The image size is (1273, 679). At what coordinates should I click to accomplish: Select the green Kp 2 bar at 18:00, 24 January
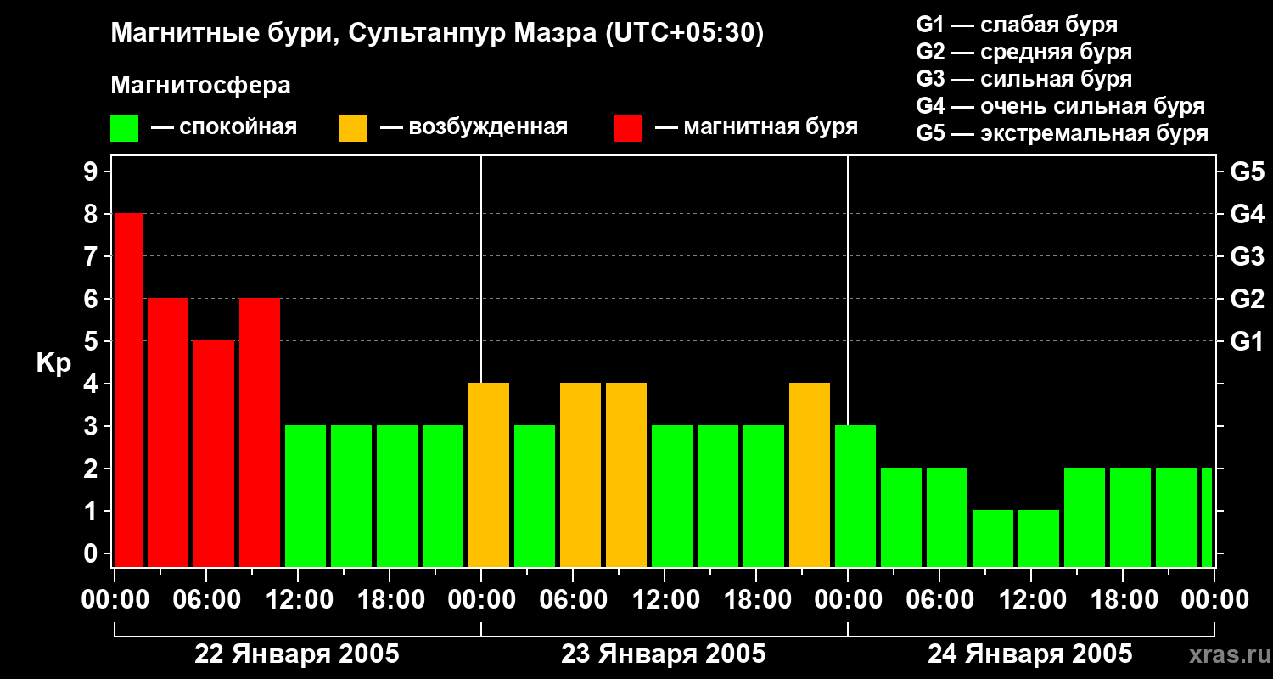[1130, 518]
